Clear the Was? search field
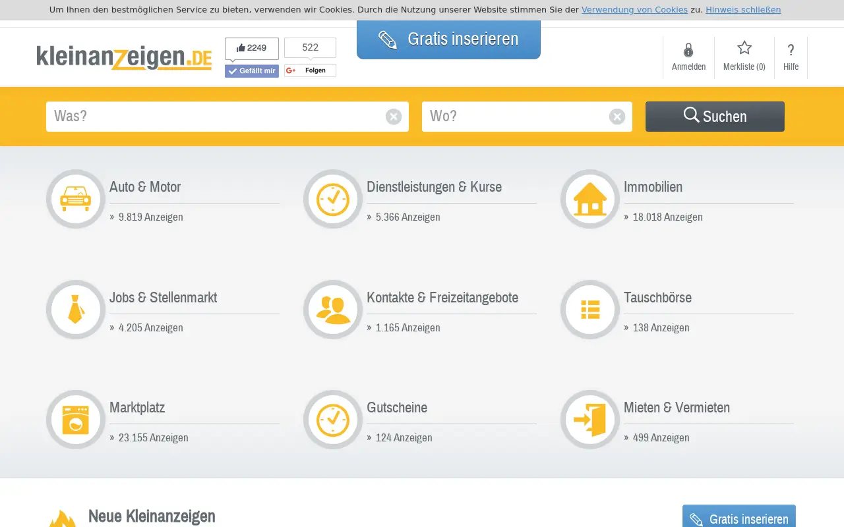The height and width of the screenshot is (527, 844). pyautogui.click(x=394, y=117)
